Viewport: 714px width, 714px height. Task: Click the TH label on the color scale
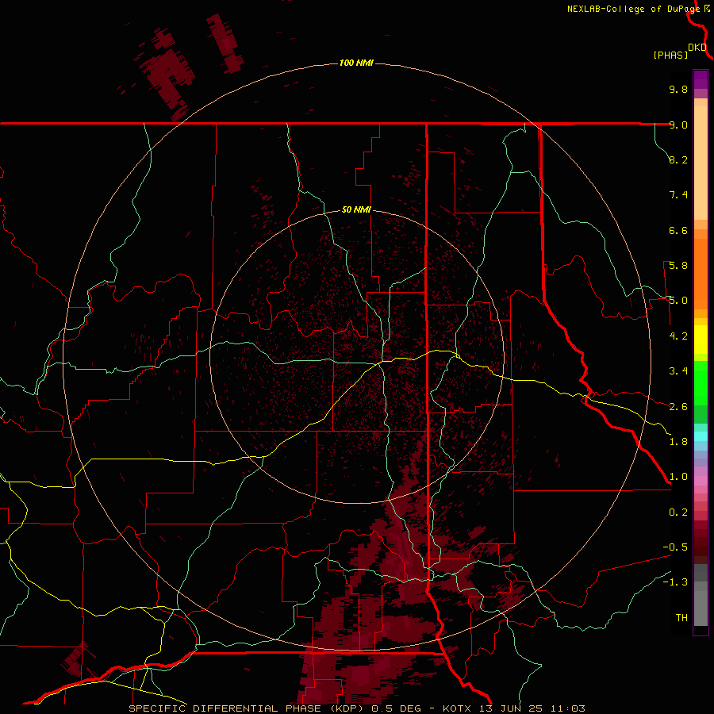pos(681,618)
